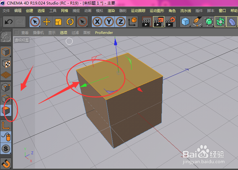Select the Move tool
The width and height of the screenshot is (238, 170).
point(47,22)
